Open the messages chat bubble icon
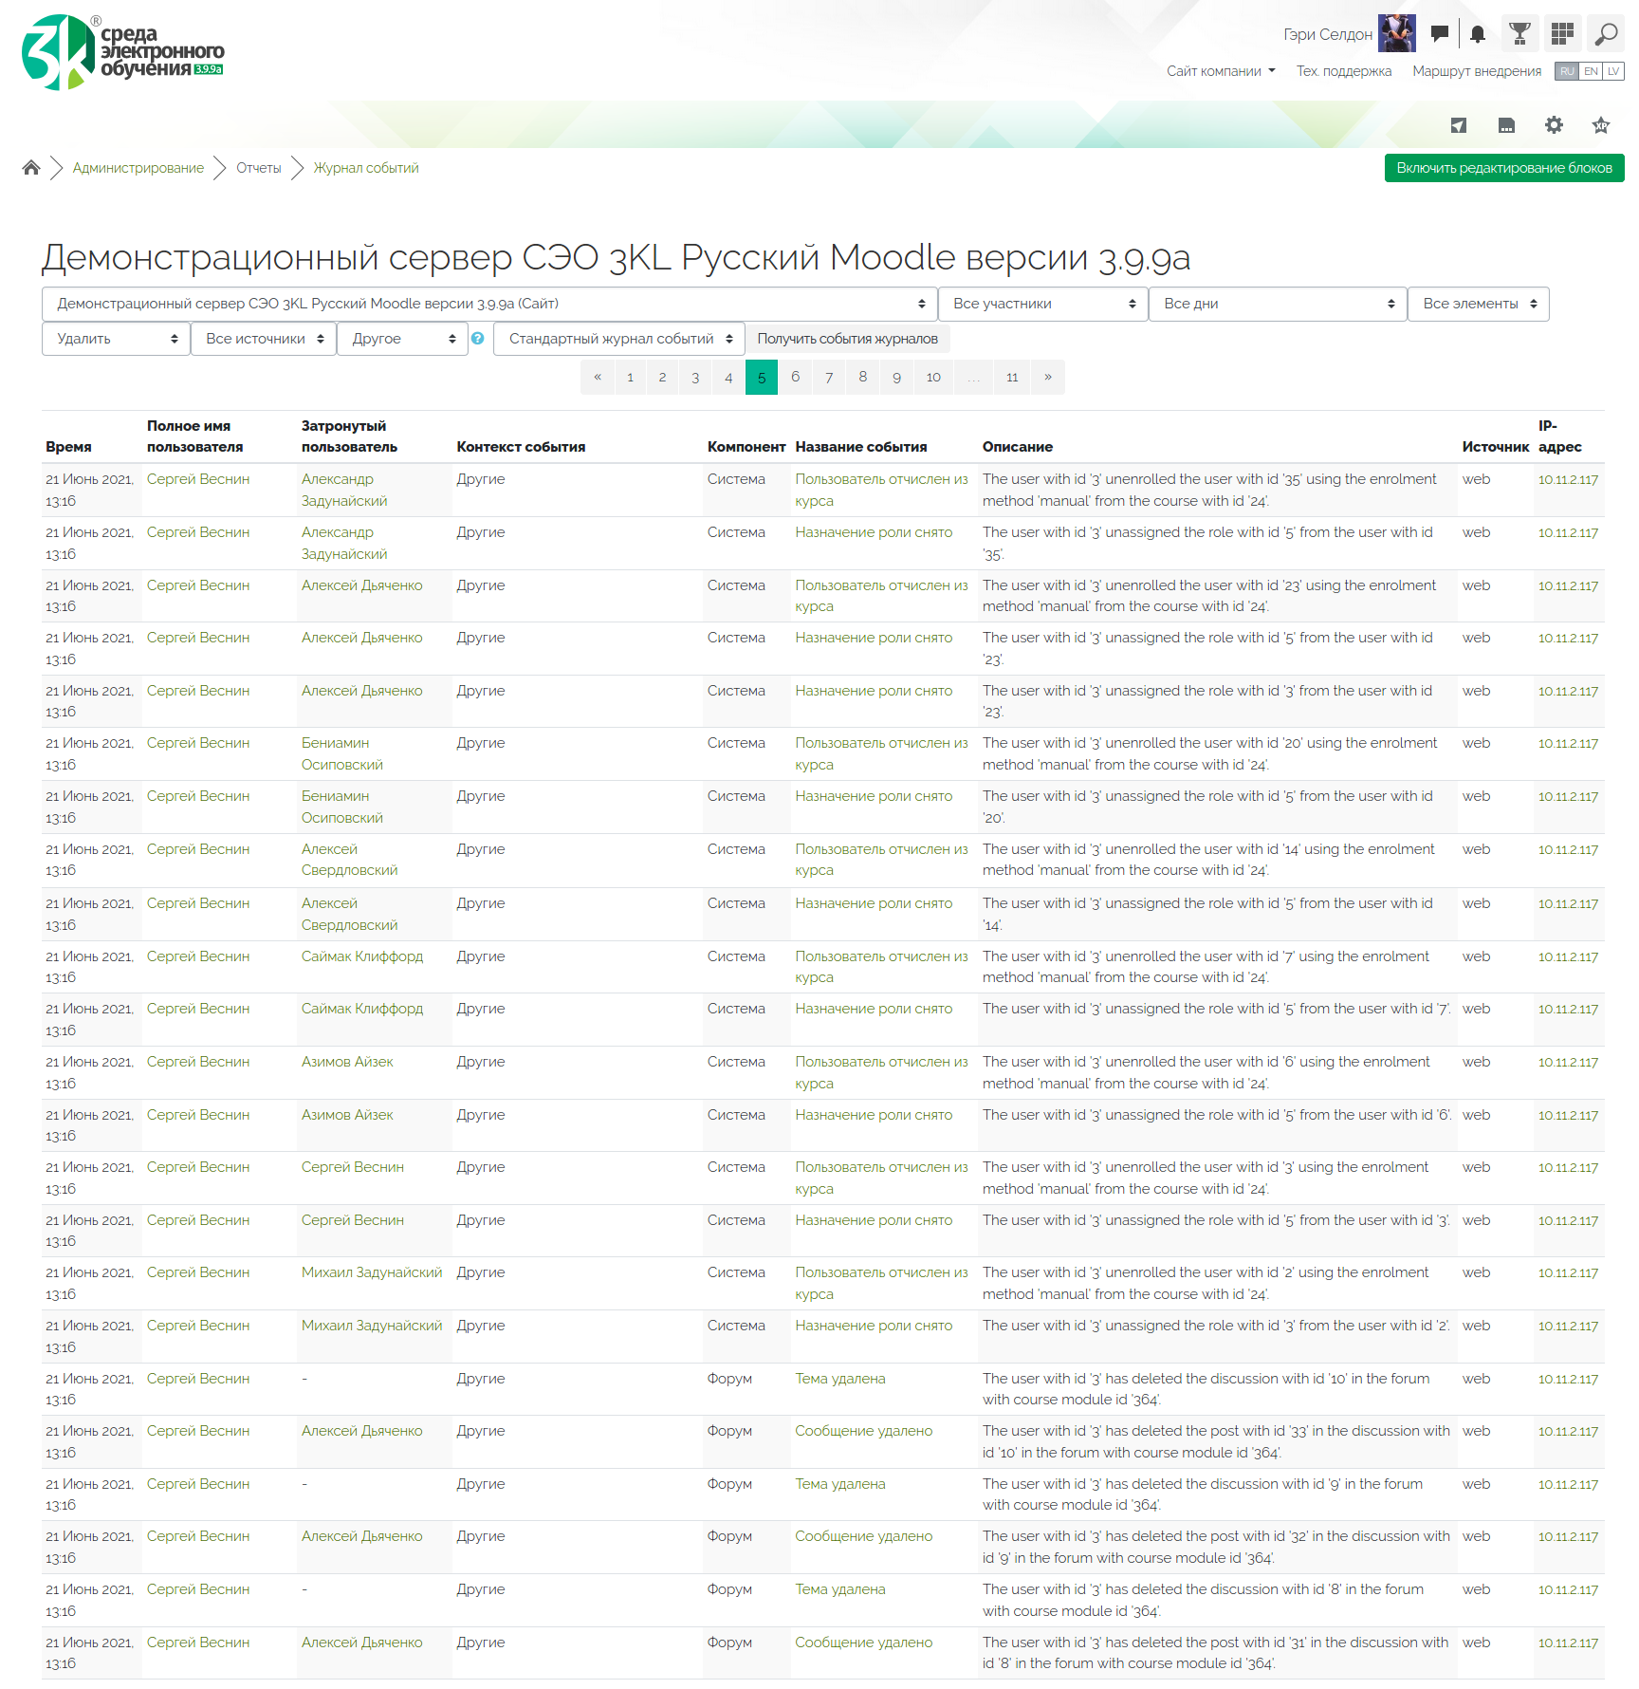The height and width of the screenshot is (1689, 1639). click(1439, 34)
